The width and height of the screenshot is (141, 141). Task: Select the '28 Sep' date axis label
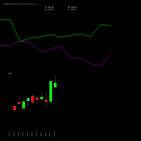(x=36, y=134)
